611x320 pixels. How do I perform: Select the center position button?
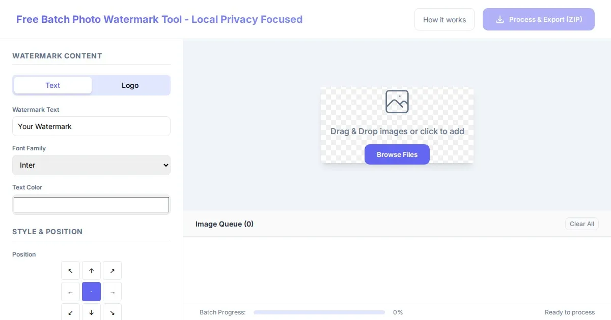(91, 292)
